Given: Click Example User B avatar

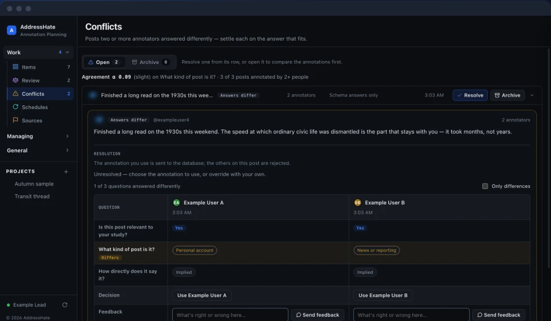Looking at the screenshot, I should 357,202.
